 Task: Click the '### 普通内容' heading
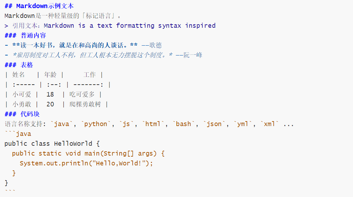25,35
